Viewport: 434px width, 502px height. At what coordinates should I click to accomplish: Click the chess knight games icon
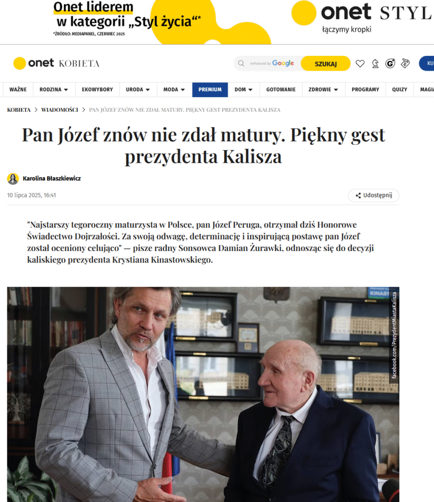click(x=375, y=63)
